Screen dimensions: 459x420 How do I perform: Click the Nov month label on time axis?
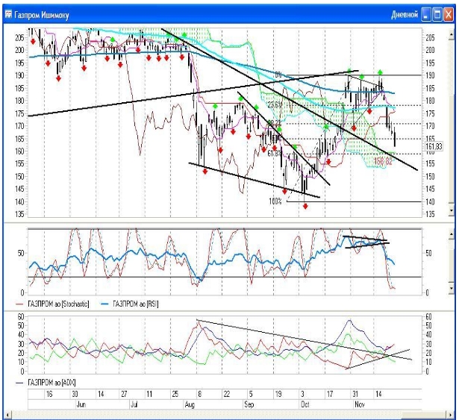pos(360,404)
